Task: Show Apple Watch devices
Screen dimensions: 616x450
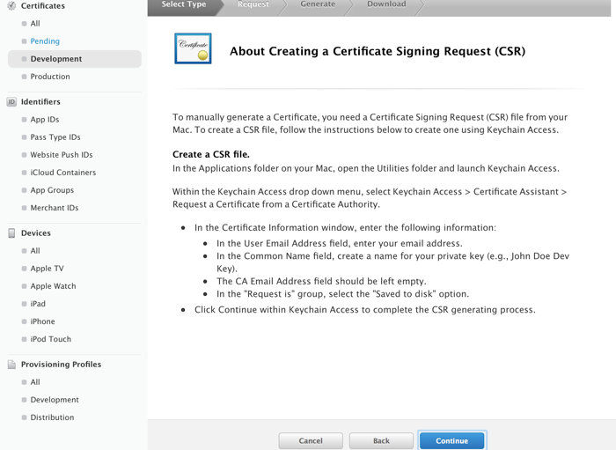Action: pyautogui.click(x=53, y=286)
